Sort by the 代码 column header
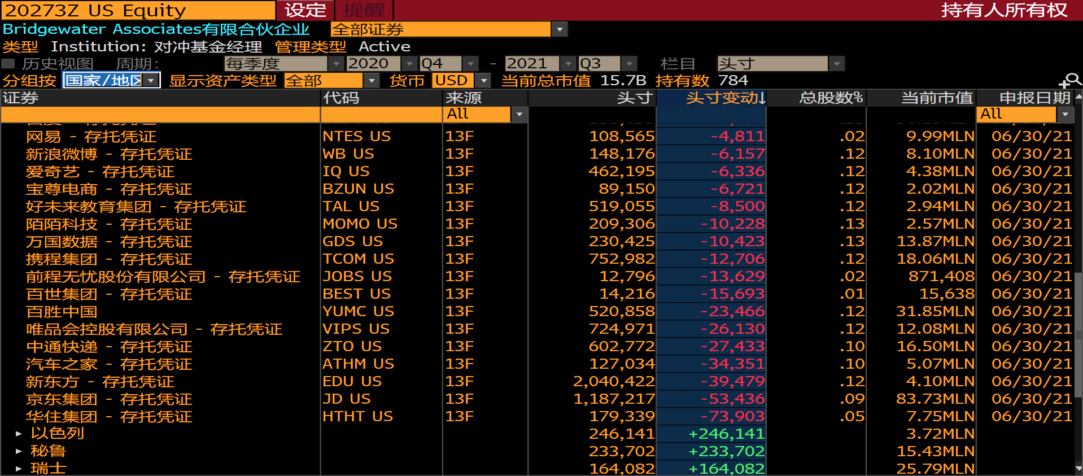The width and height of the screenshot is (1083, 476). point(382,98)
